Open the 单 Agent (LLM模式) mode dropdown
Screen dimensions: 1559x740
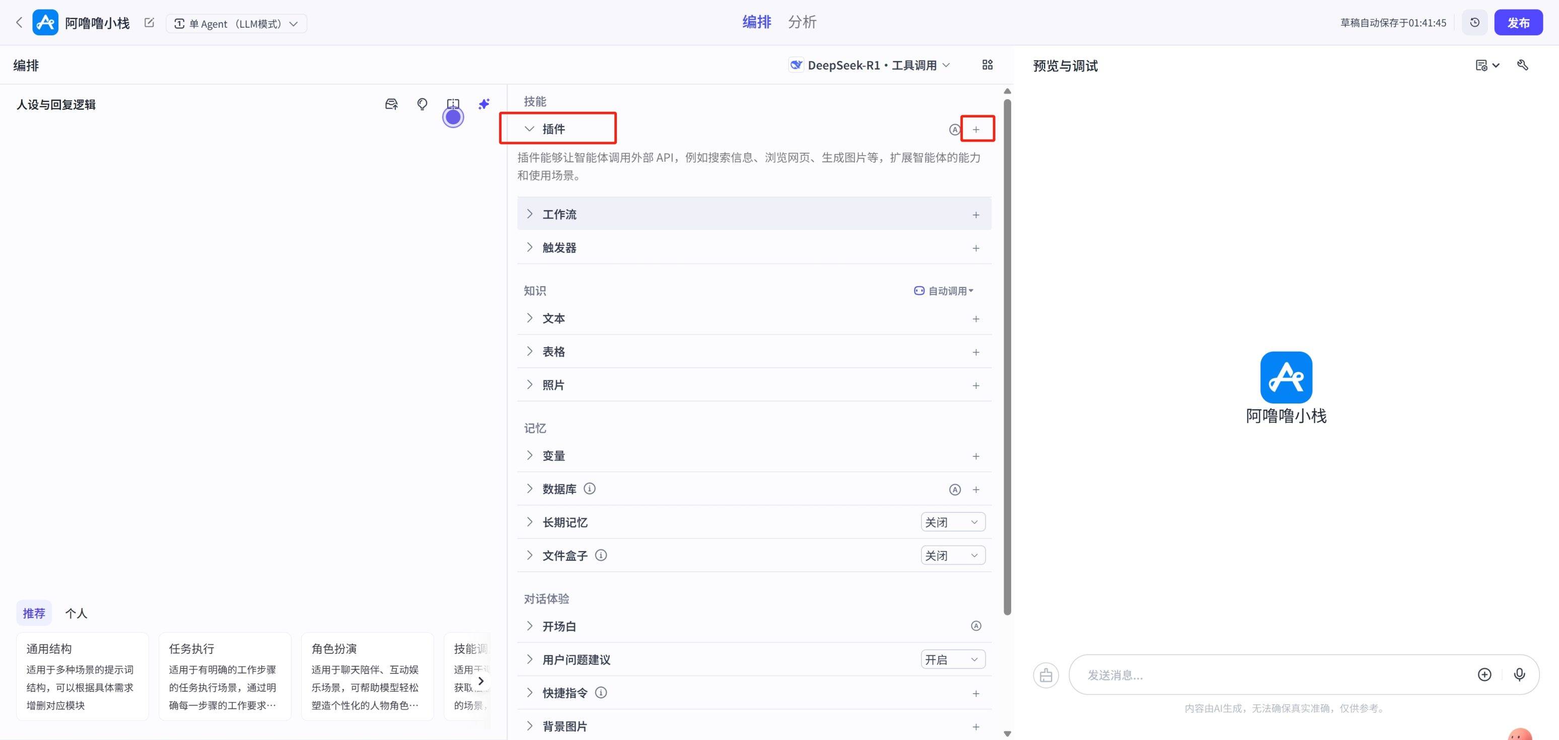(236, 24)
